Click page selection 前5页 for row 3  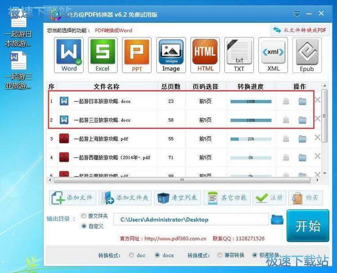[x=205, y=139]
